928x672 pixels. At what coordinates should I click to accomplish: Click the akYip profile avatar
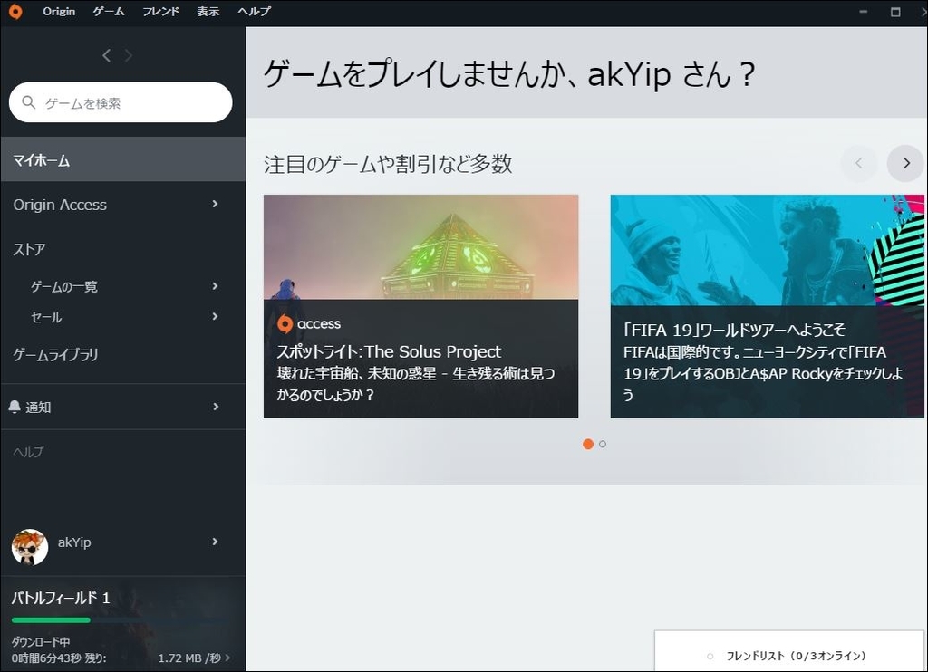click(30, 547)
